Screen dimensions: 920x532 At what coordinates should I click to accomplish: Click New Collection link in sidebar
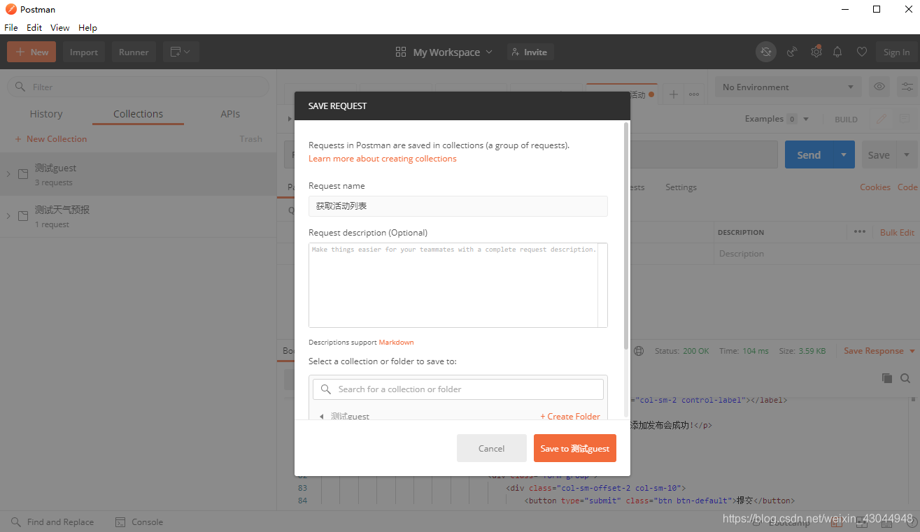coord(51,139)
